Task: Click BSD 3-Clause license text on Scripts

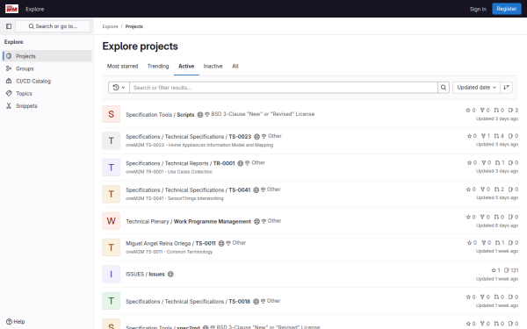Action: [263, 114]
